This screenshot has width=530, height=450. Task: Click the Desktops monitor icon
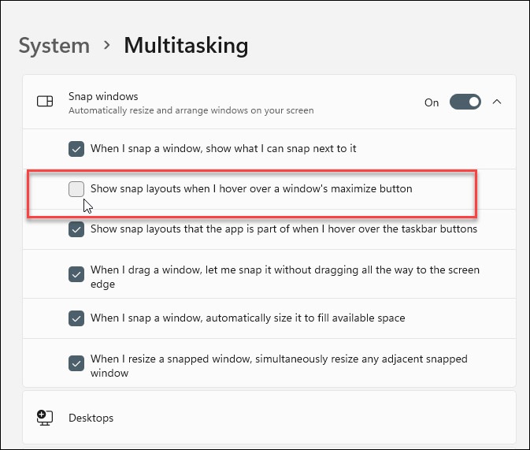click(45, 418)
